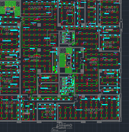Image resolution: width=129 pixels, height=132 pixels.
Task: Select the 40.12M area value
Action: coord(49,115)
